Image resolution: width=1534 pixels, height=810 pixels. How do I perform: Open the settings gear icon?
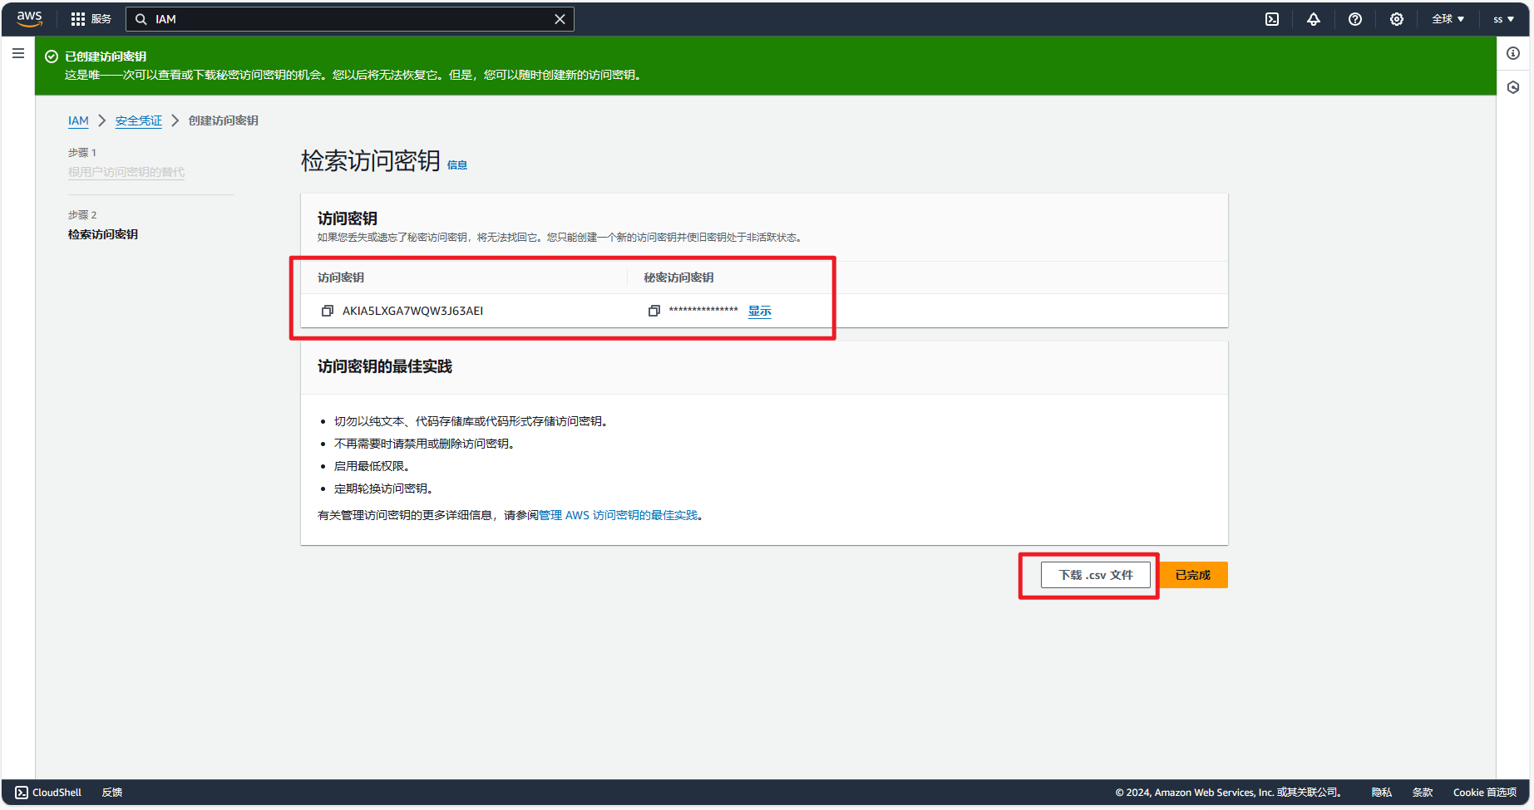tap(1397, 19)
